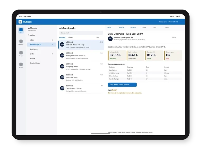Viewport: 206px width, 155px height.
Task: Click the Overdue column header
Action: pos(130,67)
